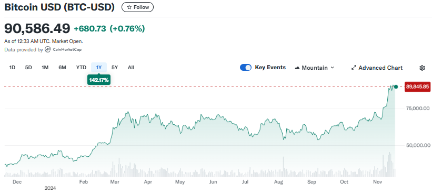Select YTD time range
This screenshot has width=442, height=194.
point(81,68)
